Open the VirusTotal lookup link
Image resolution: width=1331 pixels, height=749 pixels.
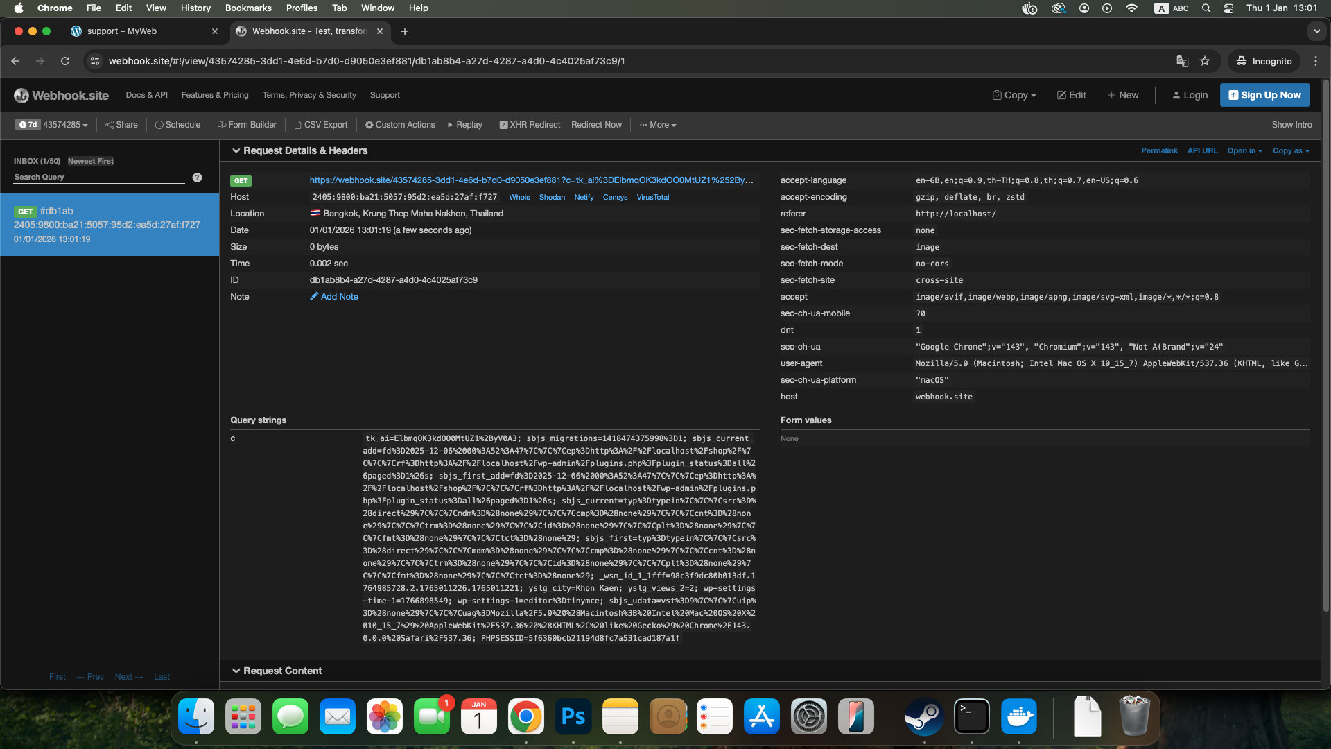[652, 198]
